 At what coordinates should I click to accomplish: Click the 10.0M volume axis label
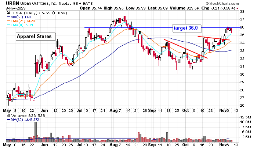pos(245,122)
